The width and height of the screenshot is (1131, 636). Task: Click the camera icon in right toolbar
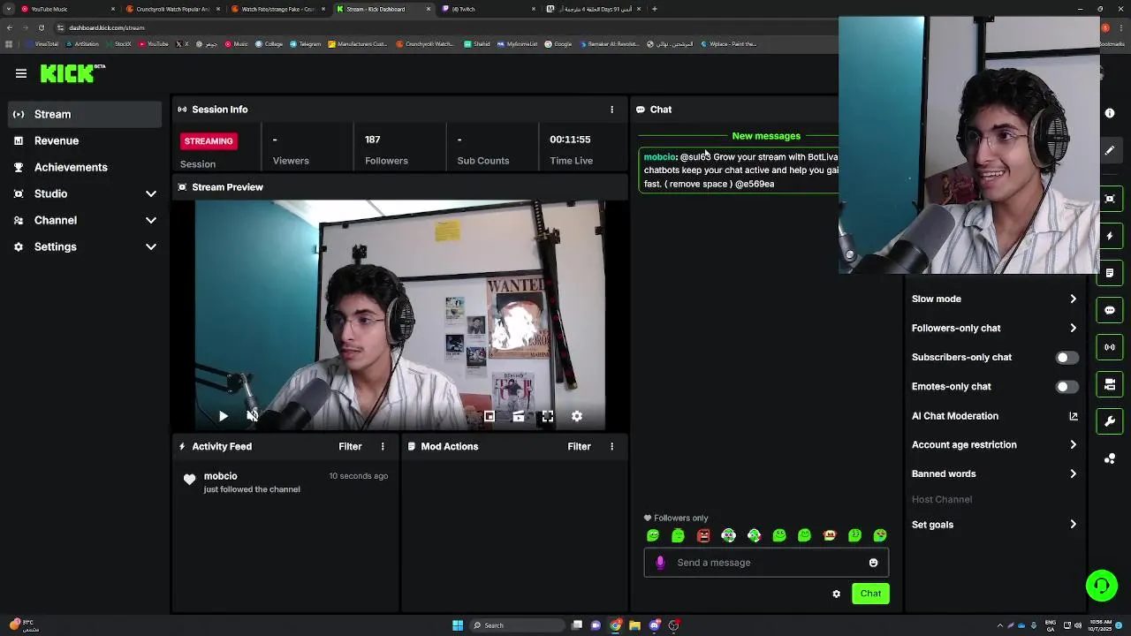(1110, 384)
